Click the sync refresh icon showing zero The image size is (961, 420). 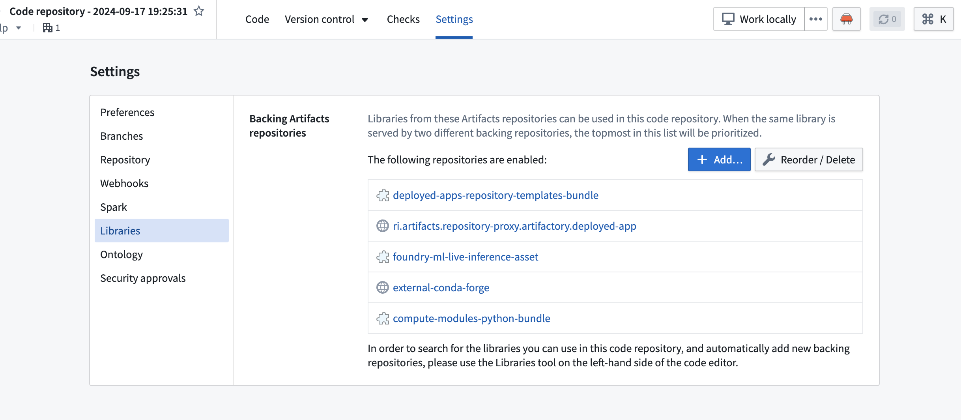[886, 19]
